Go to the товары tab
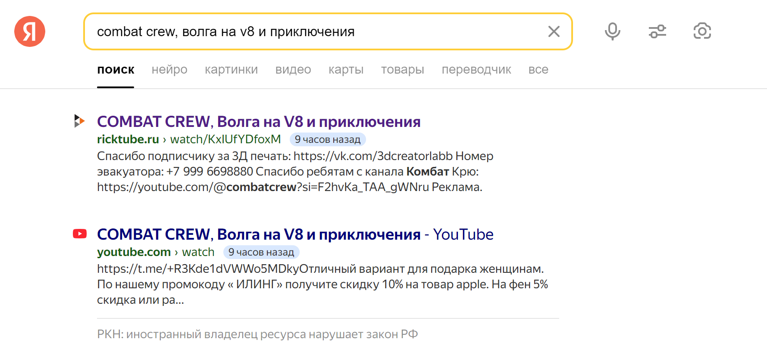 pos(402,70)
